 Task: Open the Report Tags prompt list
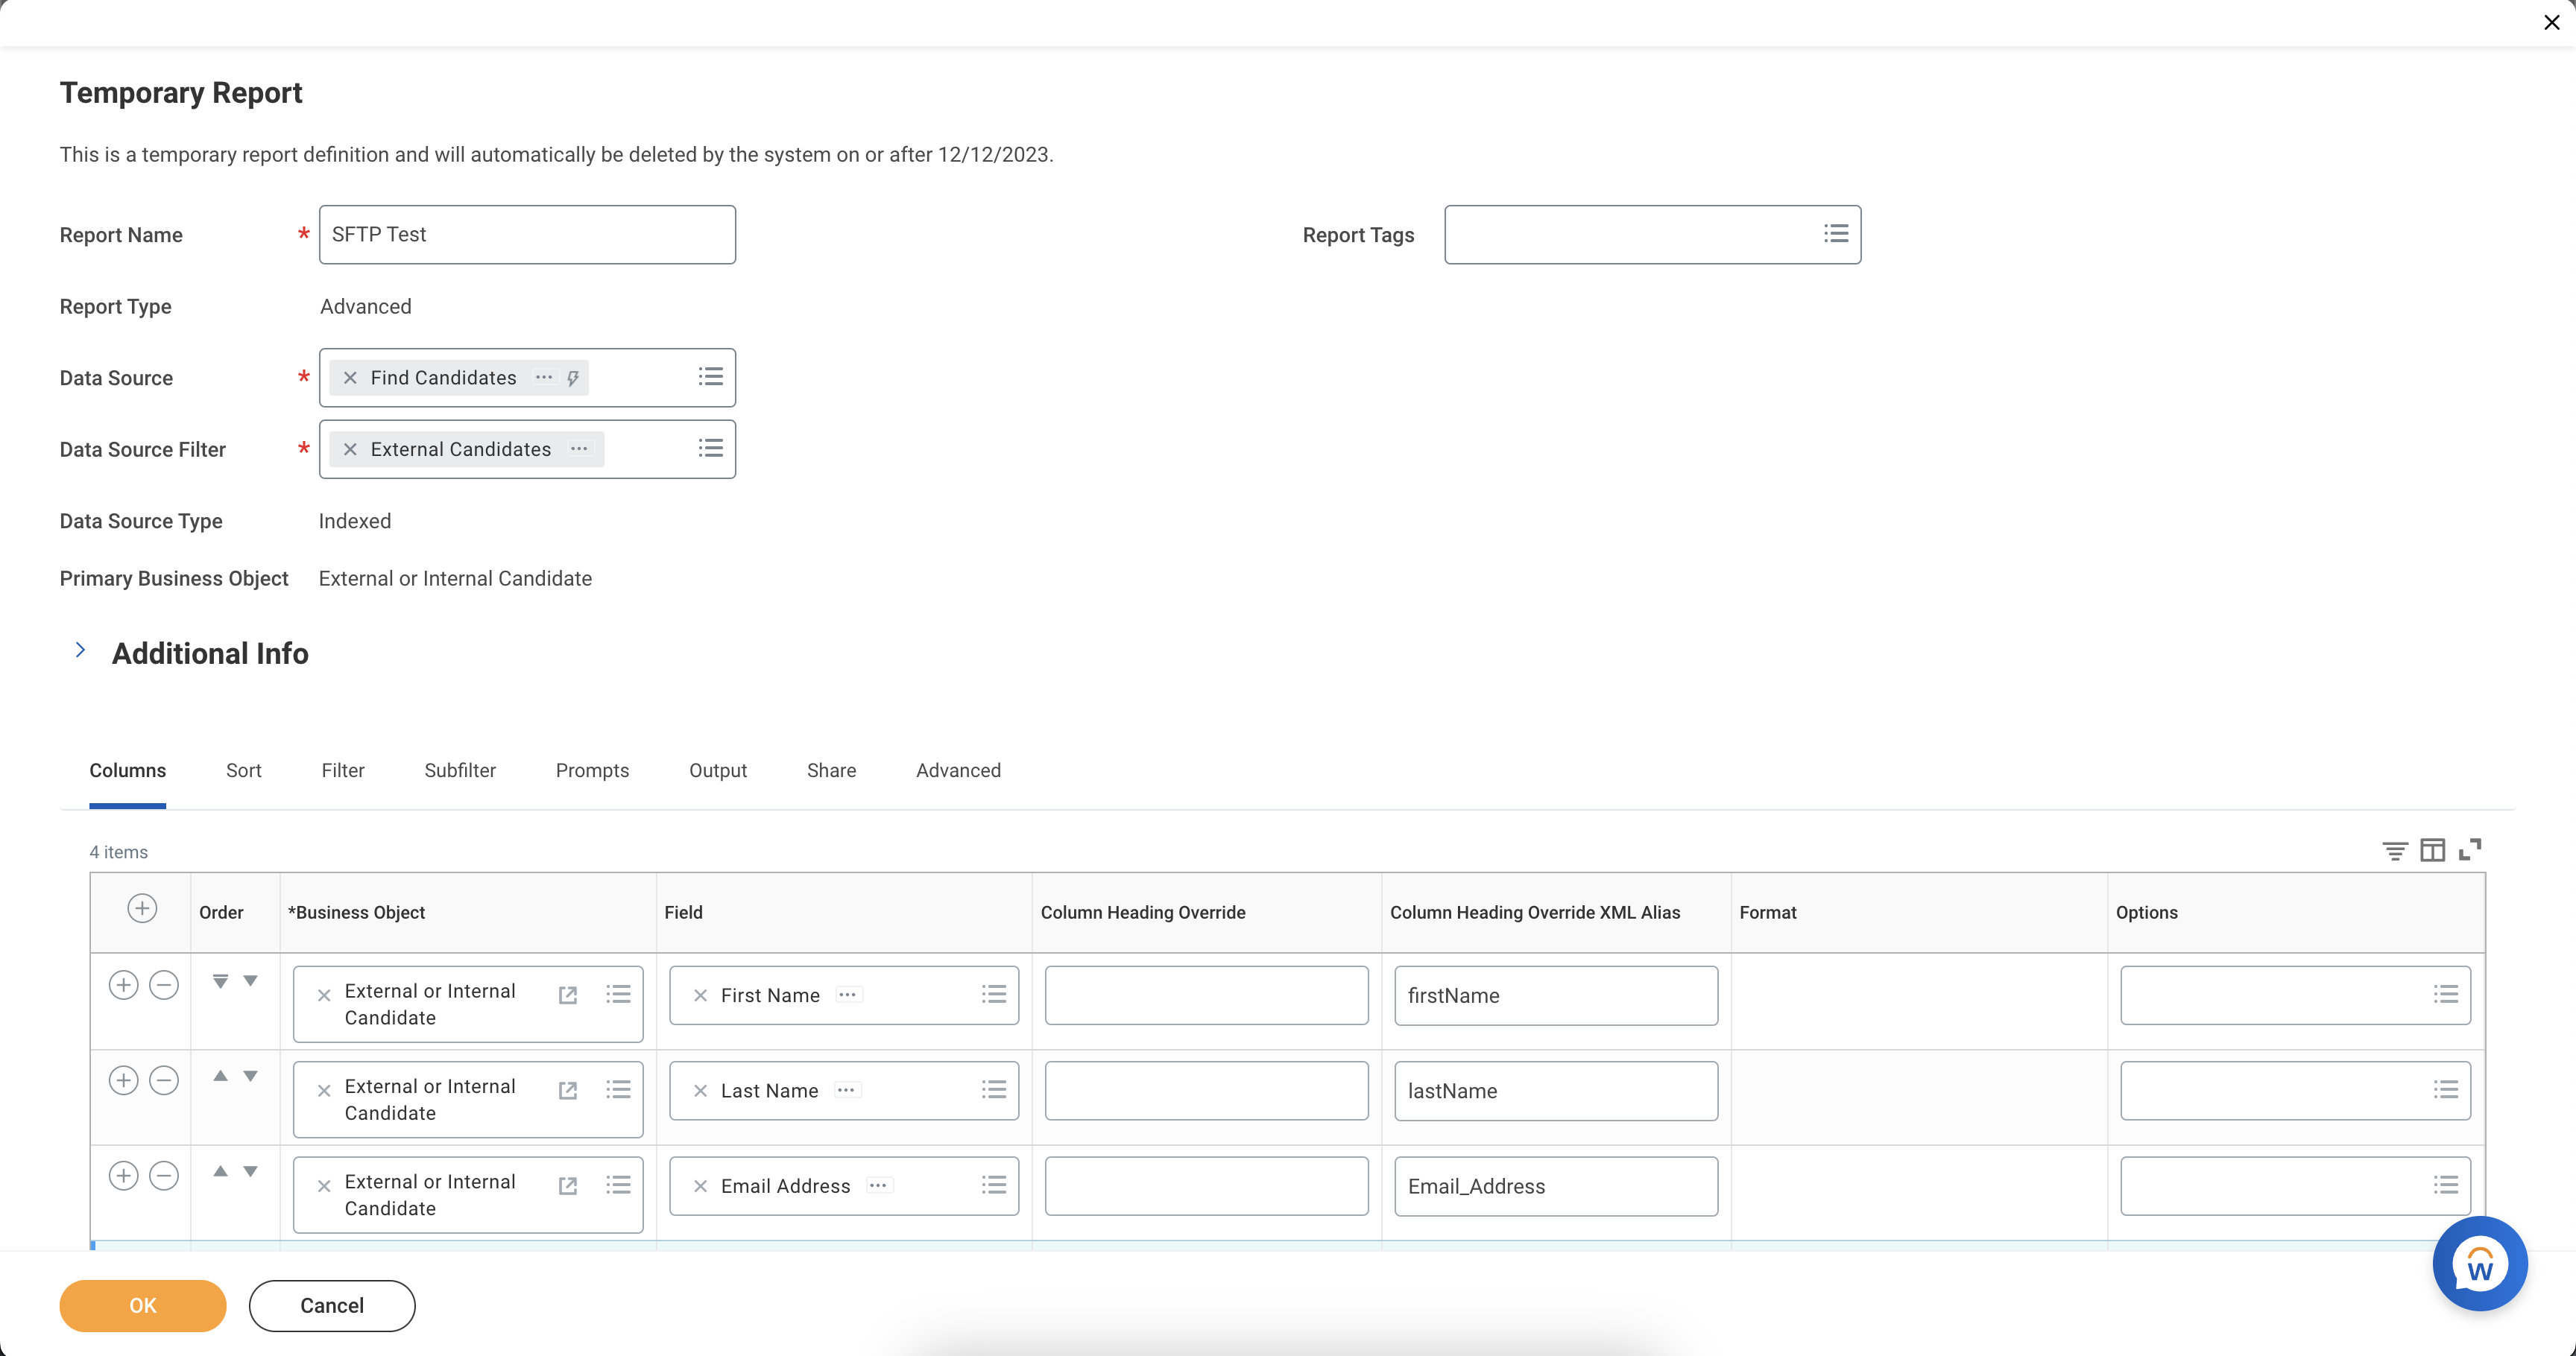coord(1835,234)
